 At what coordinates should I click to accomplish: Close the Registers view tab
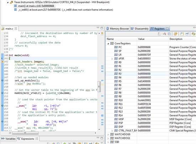pos(167,29)
